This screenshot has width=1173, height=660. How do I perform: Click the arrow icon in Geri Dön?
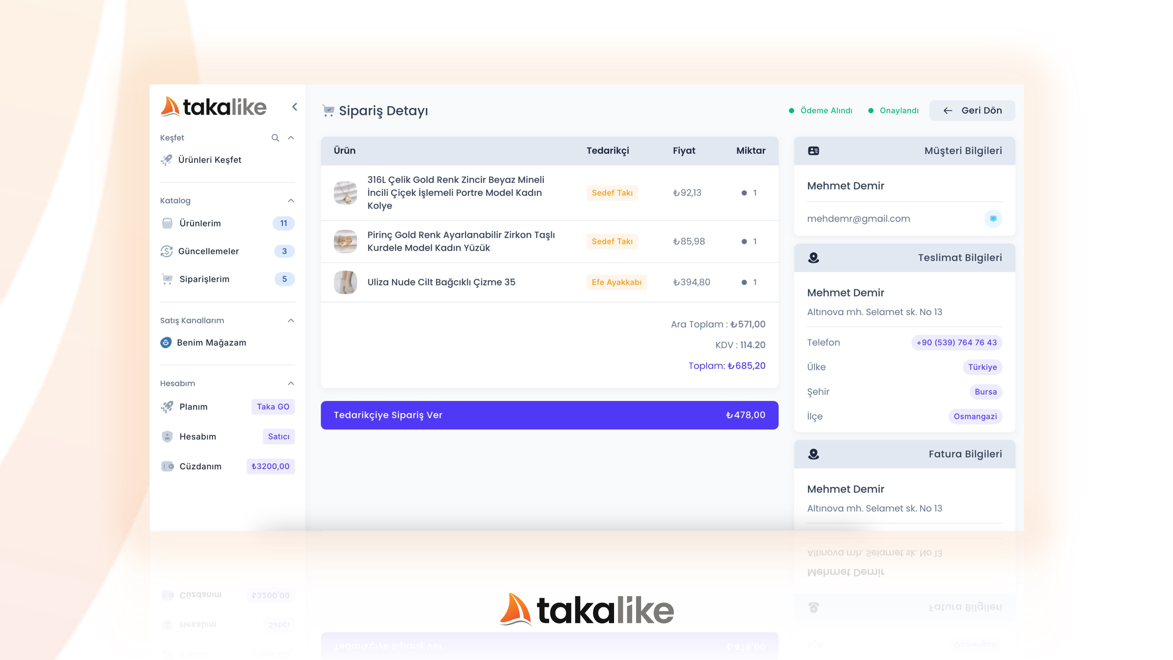tap(948, 111)
